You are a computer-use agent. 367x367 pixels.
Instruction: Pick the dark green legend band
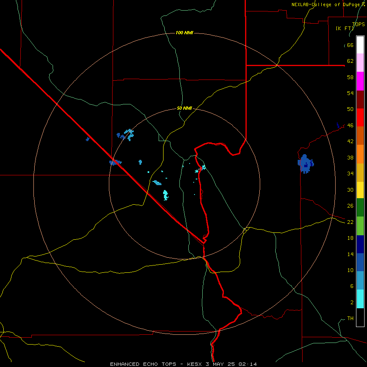(x=360, y=208)
